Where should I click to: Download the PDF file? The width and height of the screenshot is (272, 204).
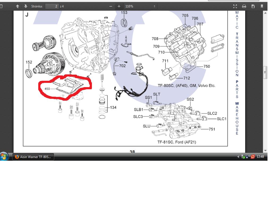pos(253,6)
